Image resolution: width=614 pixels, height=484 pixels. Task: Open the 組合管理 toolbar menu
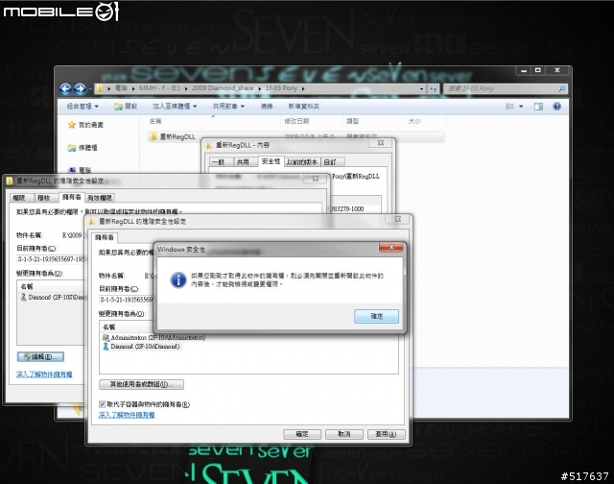coord(83,107)
